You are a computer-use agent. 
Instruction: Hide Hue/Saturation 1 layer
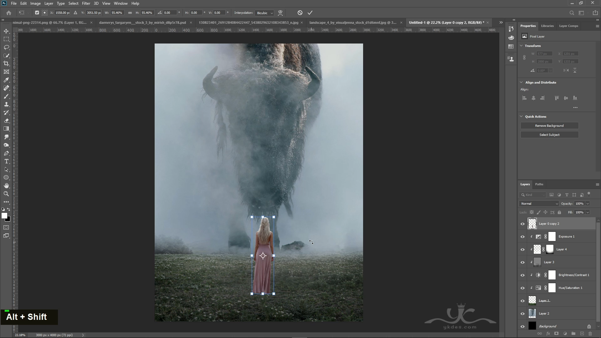[522, 288]
